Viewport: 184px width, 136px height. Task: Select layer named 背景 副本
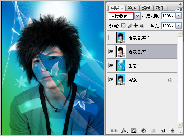137,52
